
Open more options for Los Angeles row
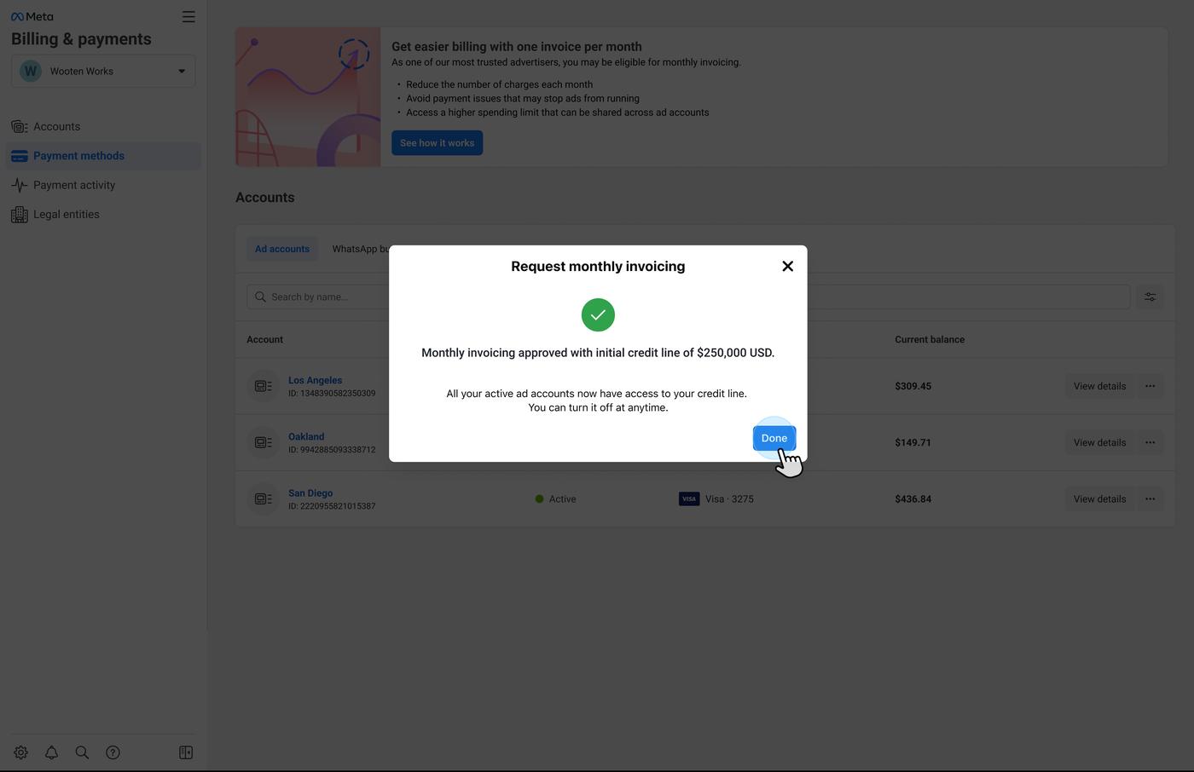click(1150, 386)
